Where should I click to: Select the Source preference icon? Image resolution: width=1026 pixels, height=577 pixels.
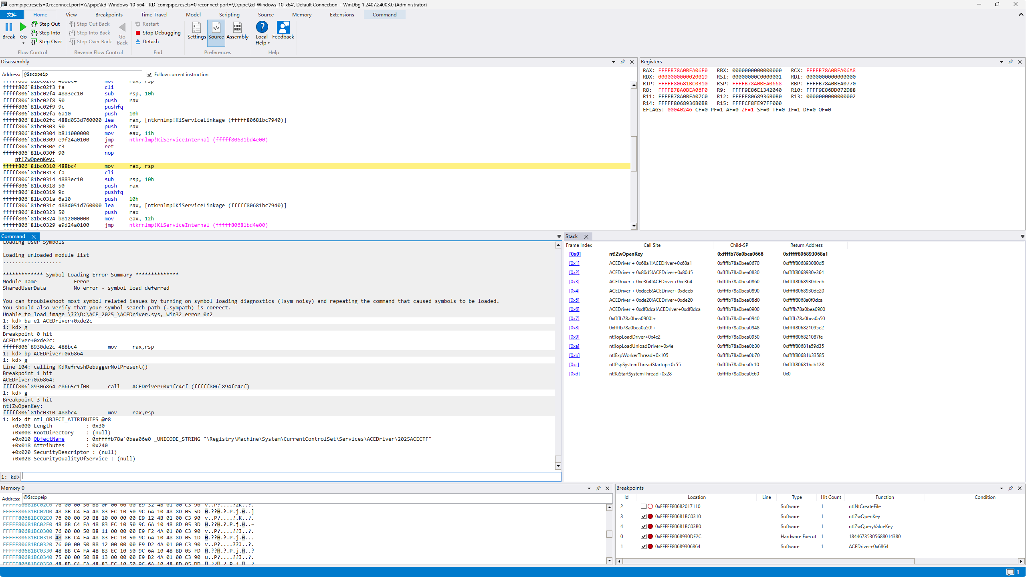pos(216,27)
